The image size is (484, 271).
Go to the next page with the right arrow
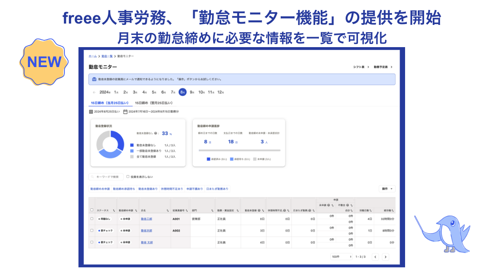tap(385, 256)
